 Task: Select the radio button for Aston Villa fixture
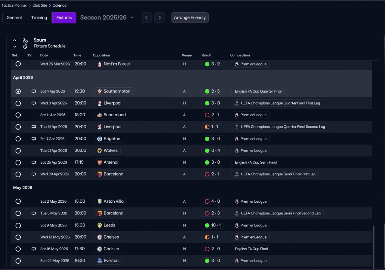tap(18, 202)
